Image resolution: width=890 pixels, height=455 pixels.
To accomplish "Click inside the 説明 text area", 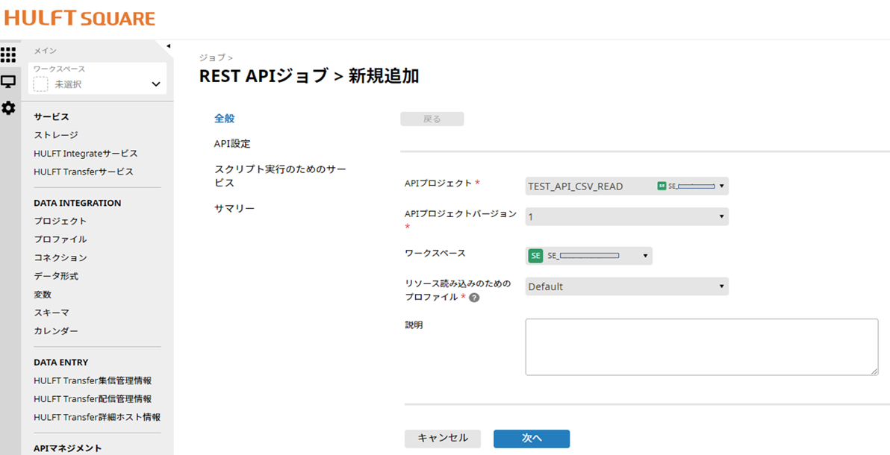I will point(702,346).
